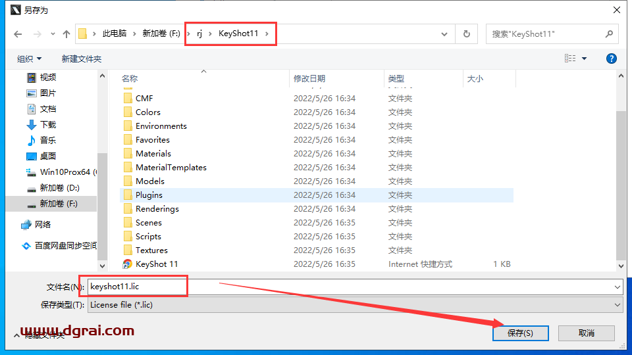
Task: Open the Network (网络) location in sidebar
Action: coord(42,224)
